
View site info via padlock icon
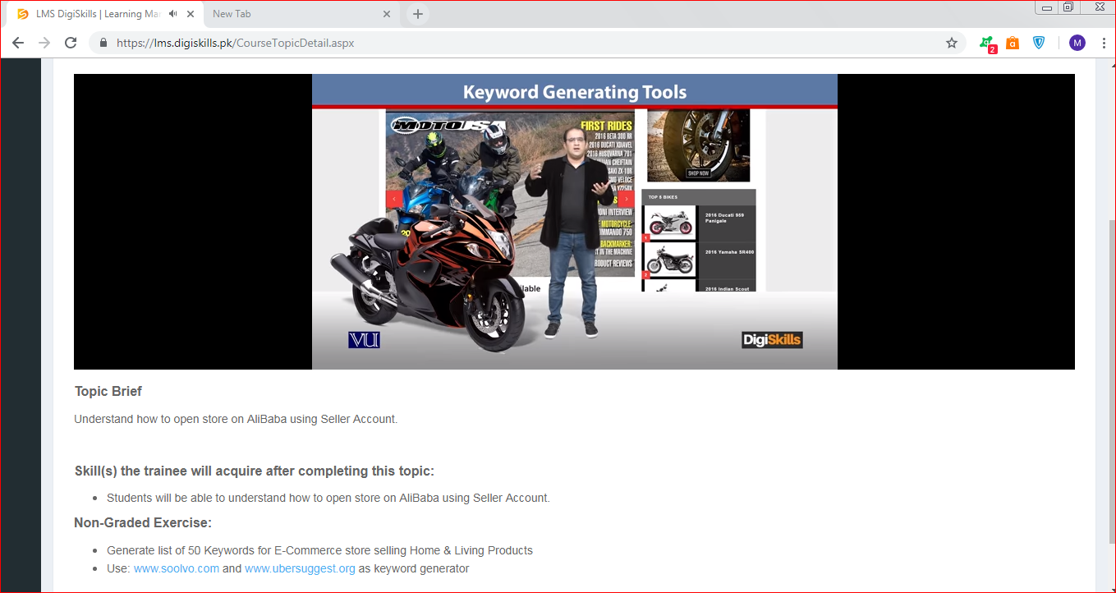103,43
